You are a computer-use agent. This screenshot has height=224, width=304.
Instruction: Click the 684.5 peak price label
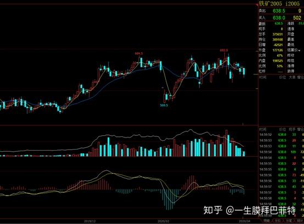(139, 53)
